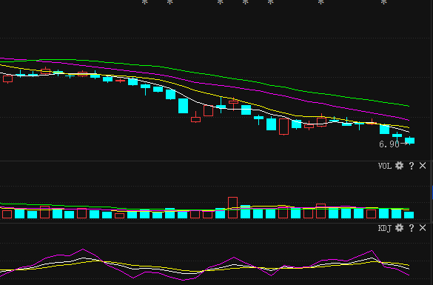This screenshot has width=433, height=285.
Task: Show help for the KDJ indicator
Action: pos(412,228)
